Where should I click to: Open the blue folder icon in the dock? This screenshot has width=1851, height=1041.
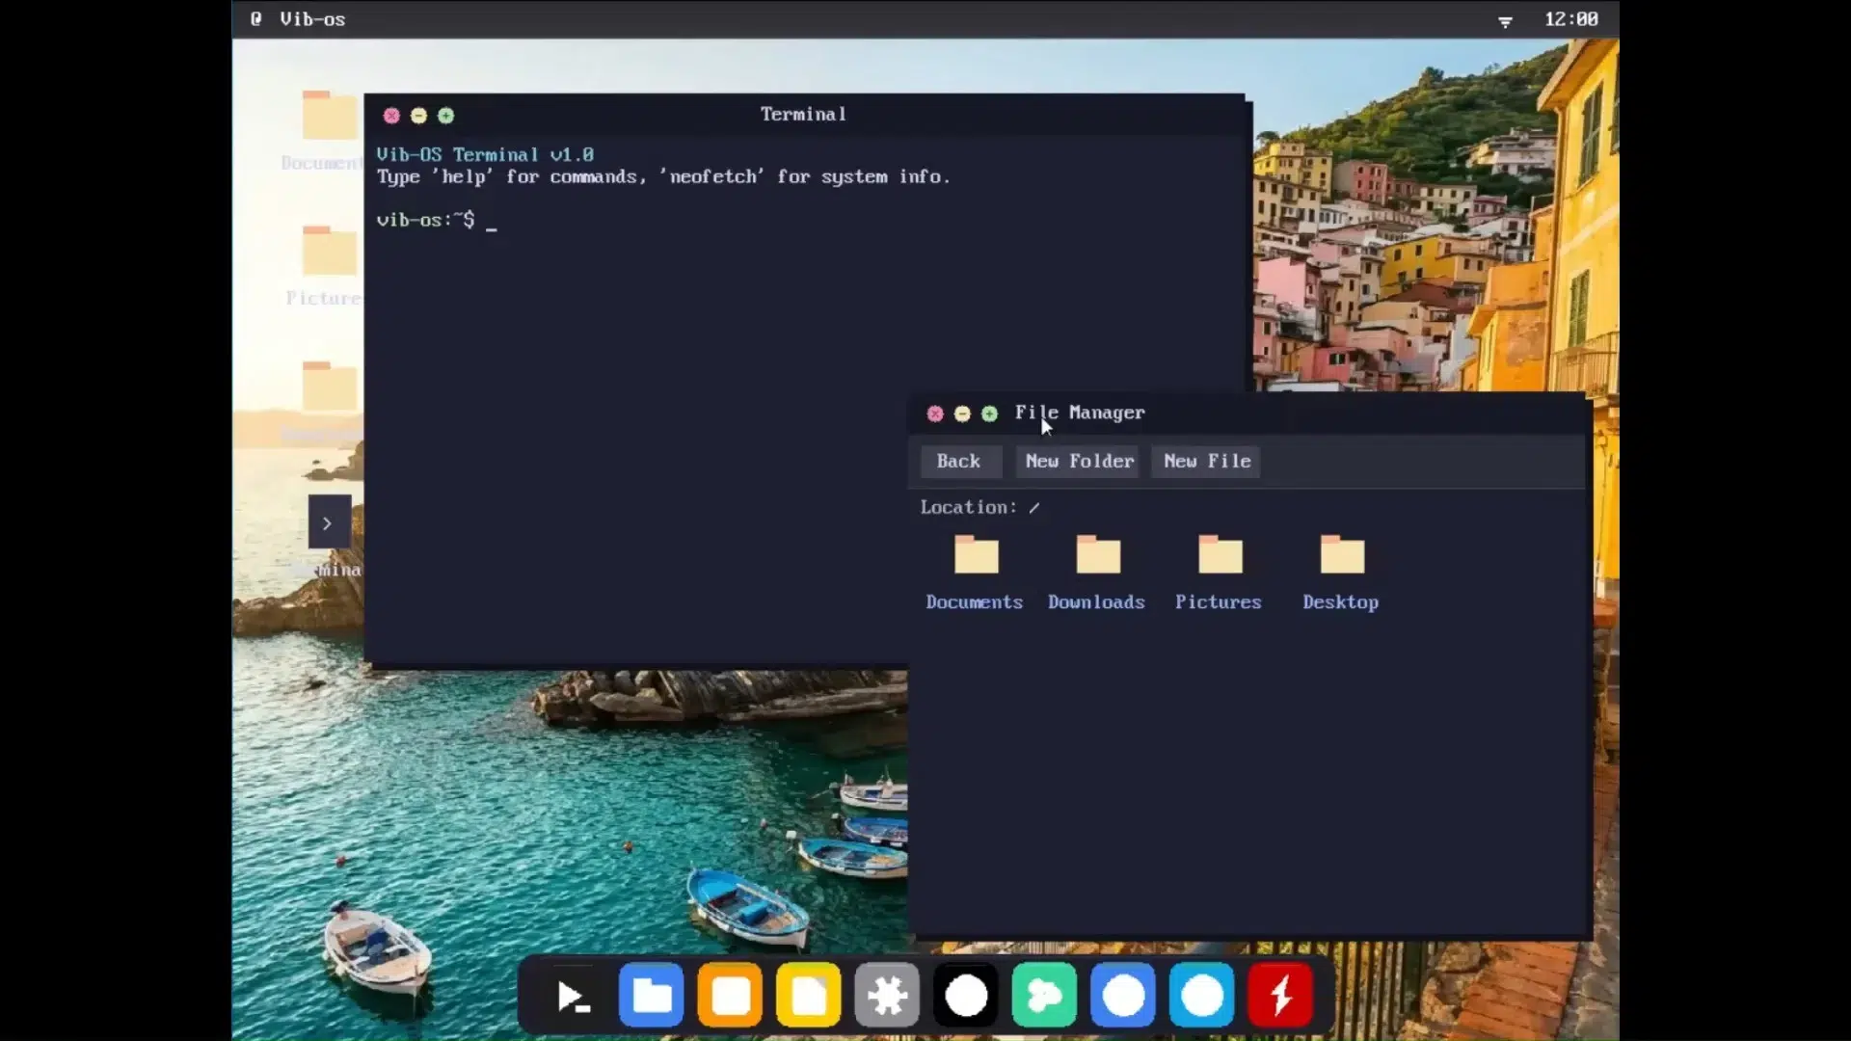[651, 995]
